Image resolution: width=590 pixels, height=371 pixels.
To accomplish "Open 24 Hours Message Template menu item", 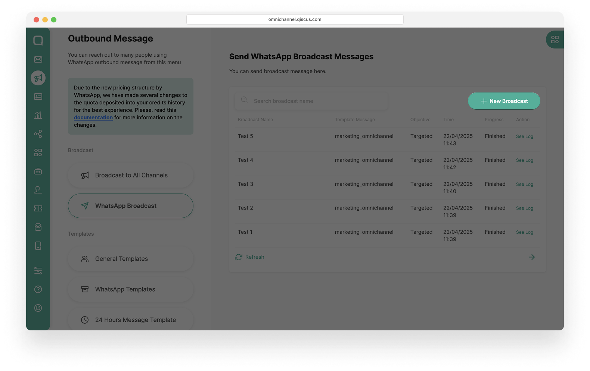I will coord(131,320).
